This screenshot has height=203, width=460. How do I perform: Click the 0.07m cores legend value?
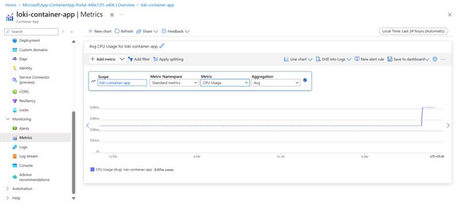pos(164,170)
